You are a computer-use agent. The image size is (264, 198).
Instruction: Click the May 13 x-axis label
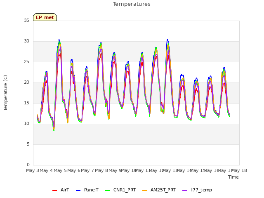coord(170,170)
